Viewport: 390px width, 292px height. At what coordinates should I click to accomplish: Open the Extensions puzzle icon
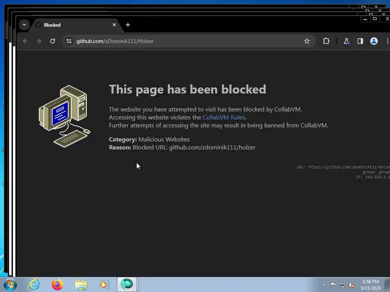click(326, 41)
